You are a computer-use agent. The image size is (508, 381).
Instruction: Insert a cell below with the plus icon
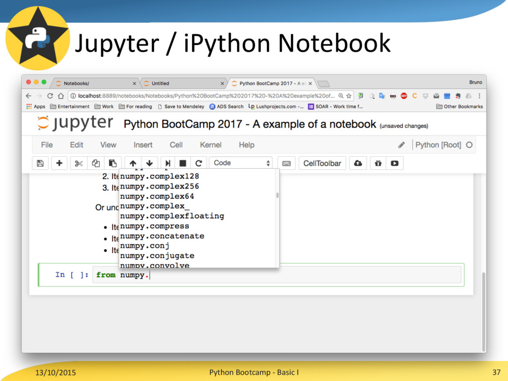pyautogui.click(x=59, y=163)
